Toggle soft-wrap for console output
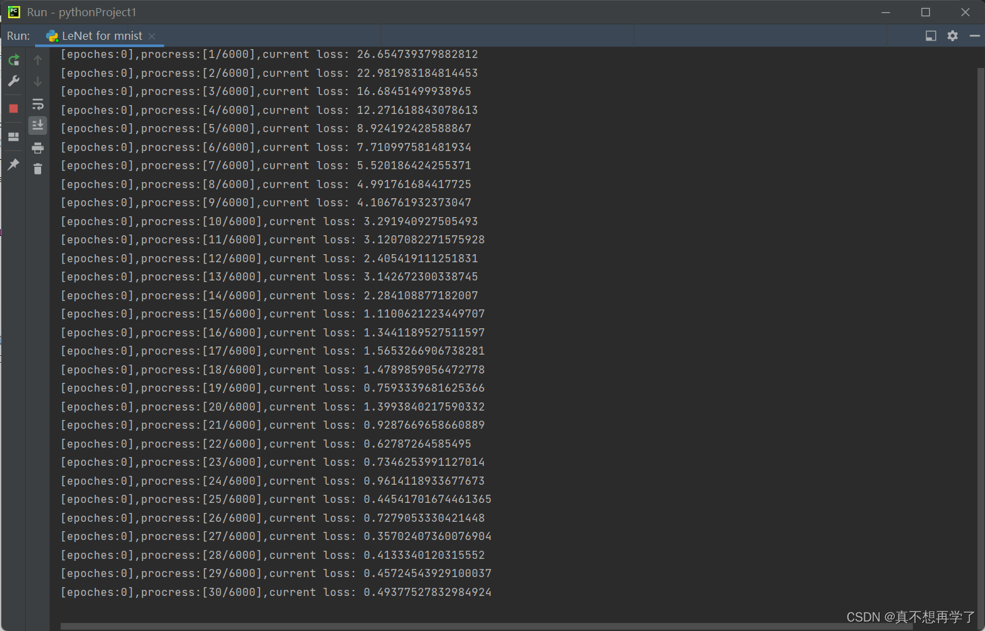Viewport: 985px width, 631px height. pyautogui.click(x=38, y=104)
